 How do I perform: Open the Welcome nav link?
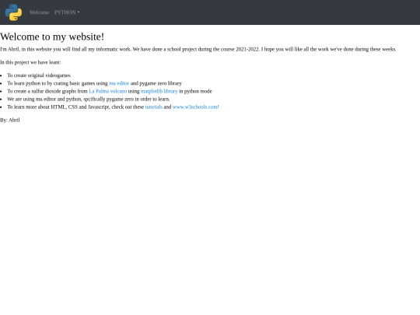[40, 12]
